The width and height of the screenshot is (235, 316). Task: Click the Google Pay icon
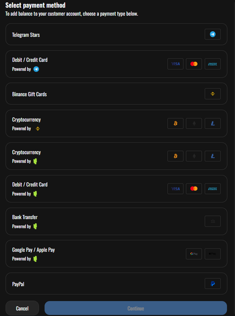pos(194,254)
